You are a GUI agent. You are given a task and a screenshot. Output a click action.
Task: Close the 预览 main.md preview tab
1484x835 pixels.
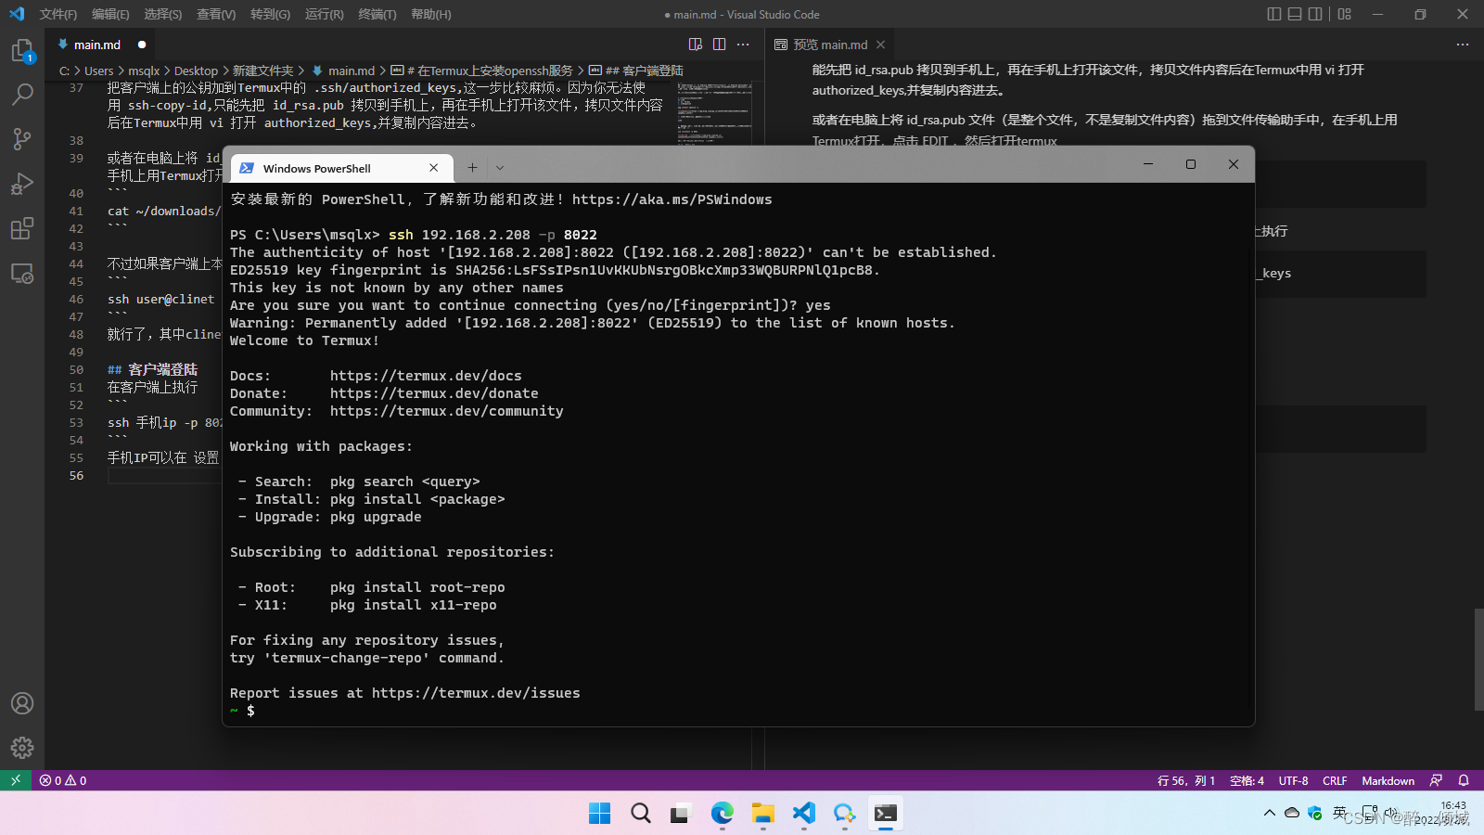pos(880,45)
